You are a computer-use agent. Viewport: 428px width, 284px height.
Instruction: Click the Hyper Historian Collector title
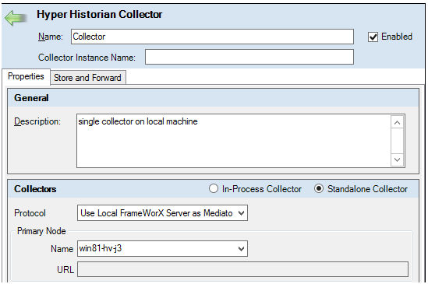pos(100,15)
